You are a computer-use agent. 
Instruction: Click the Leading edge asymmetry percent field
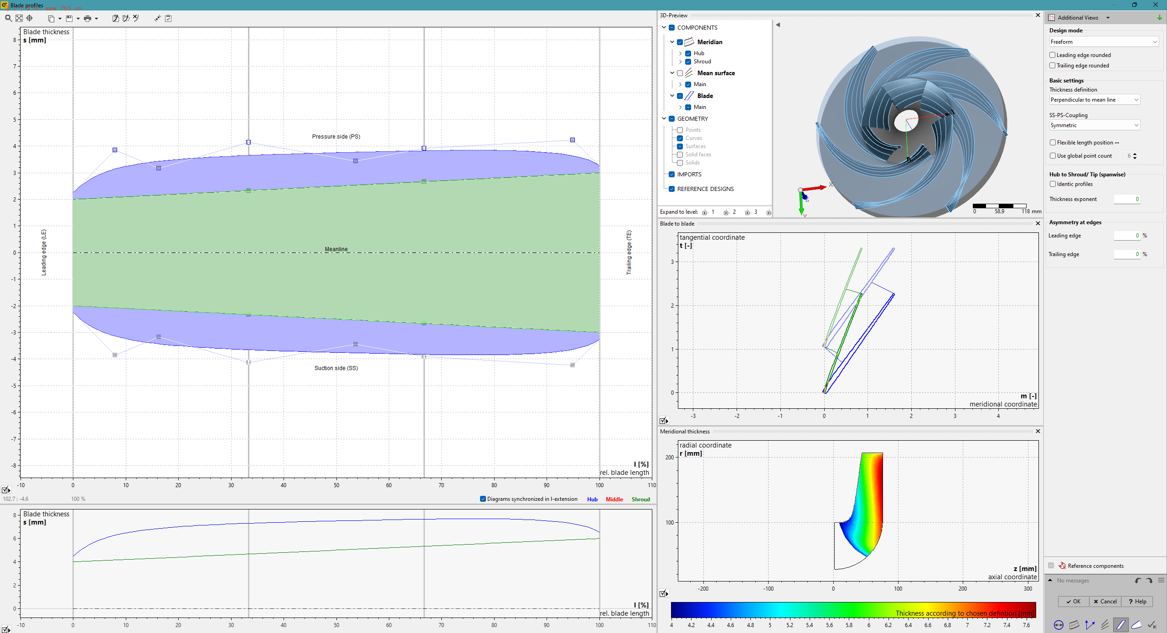[x=1127, y=236]
